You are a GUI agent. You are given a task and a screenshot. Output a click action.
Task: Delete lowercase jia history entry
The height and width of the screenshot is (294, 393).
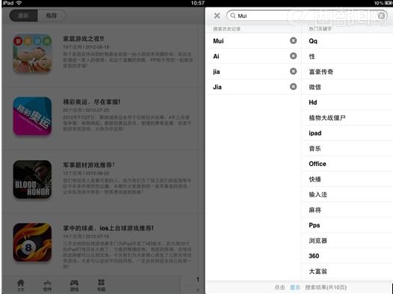point(293,71)
